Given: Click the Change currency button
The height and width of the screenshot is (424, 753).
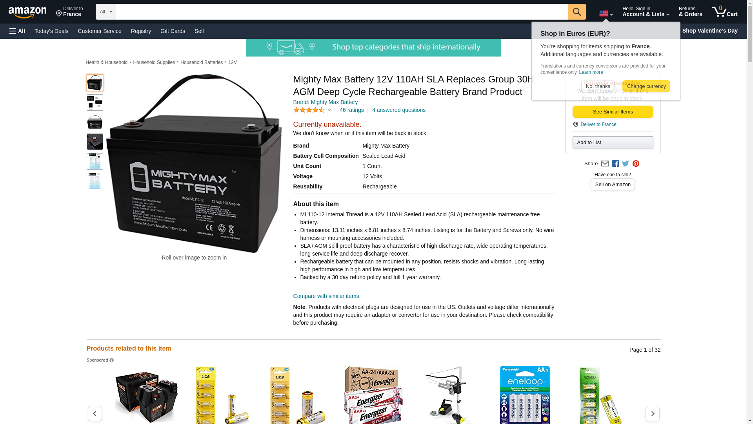Looking at the screenshot, I should [x=646, y=86].
